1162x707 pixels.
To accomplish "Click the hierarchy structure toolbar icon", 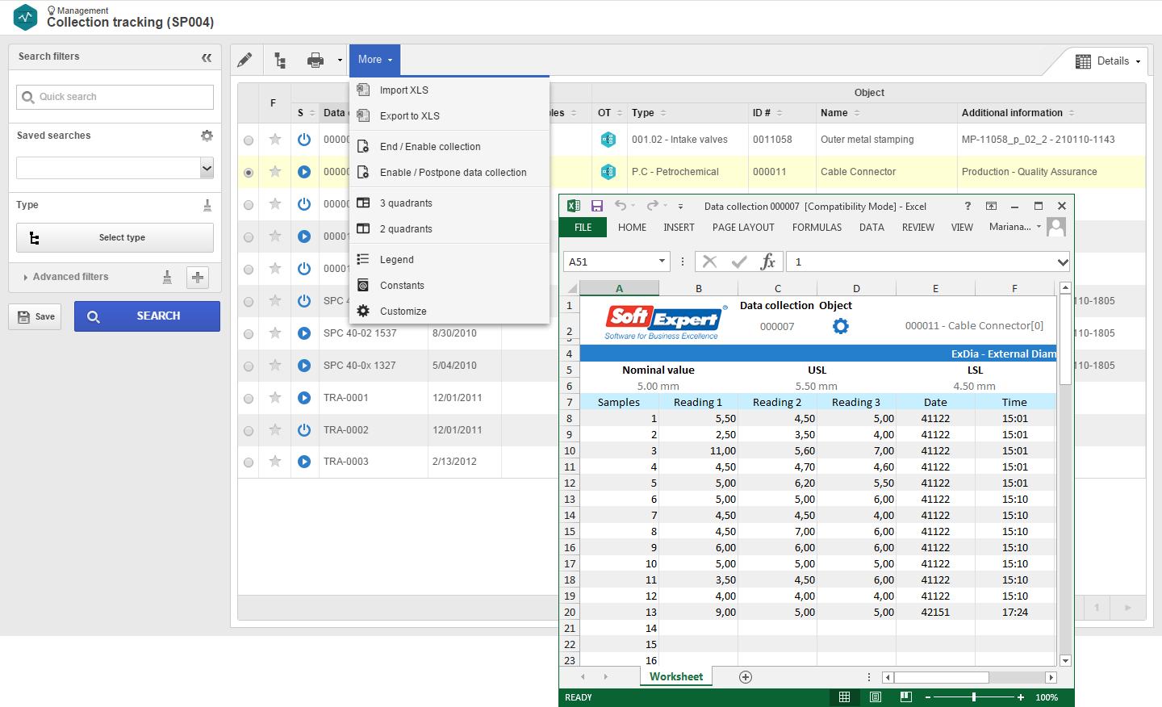I will 280,60.
